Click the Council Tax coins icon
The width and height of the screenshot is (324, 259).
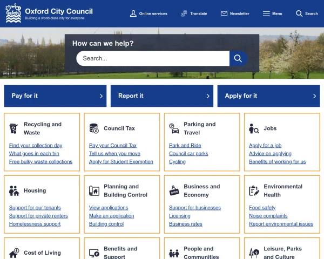click(x=93, y=128)
